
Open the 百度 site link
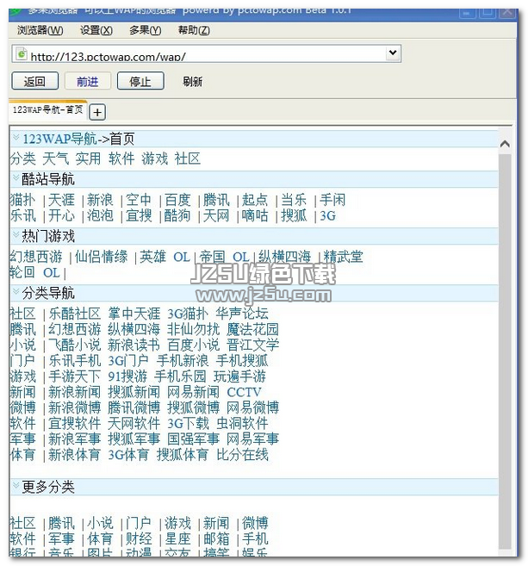click(177, 200)
